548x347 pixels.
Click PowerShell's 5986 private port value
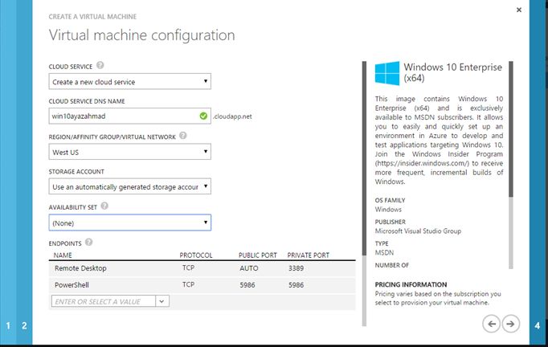click(x=296, y=285)
